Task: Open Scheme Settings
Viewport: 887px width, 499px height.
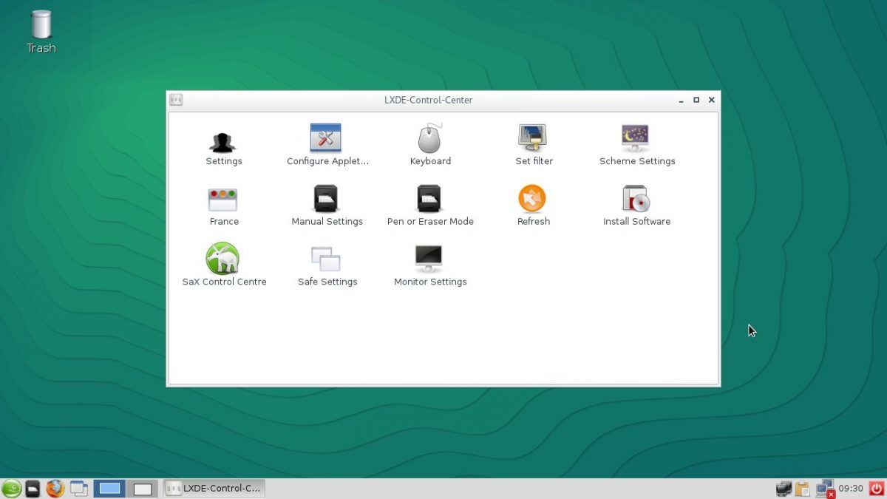Action: click(x=636, y=138)
